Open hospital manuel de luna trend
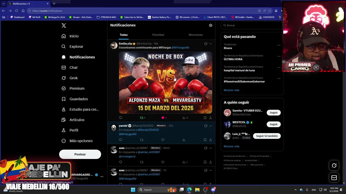 (239, 70)
